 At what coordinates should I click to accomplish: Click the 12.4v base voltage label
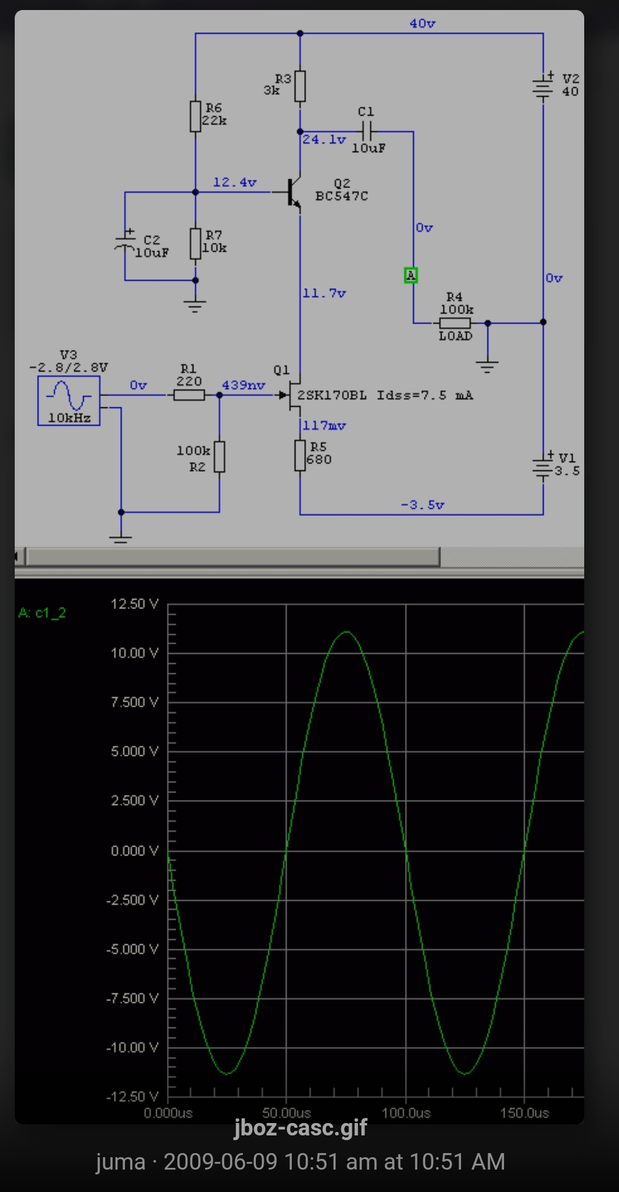tap(235, 182)
